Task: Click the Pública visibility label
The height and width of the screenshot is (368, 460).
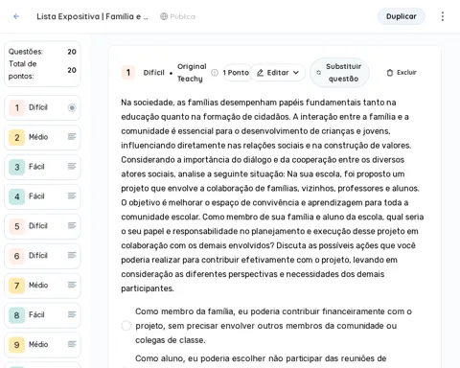Action: (x=182, y=16)
